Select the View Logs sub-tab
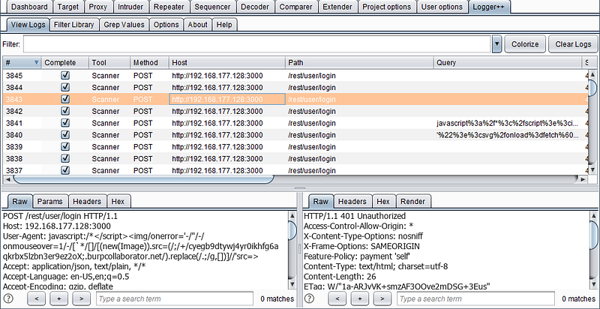600x309 pixels. [28, 25]
